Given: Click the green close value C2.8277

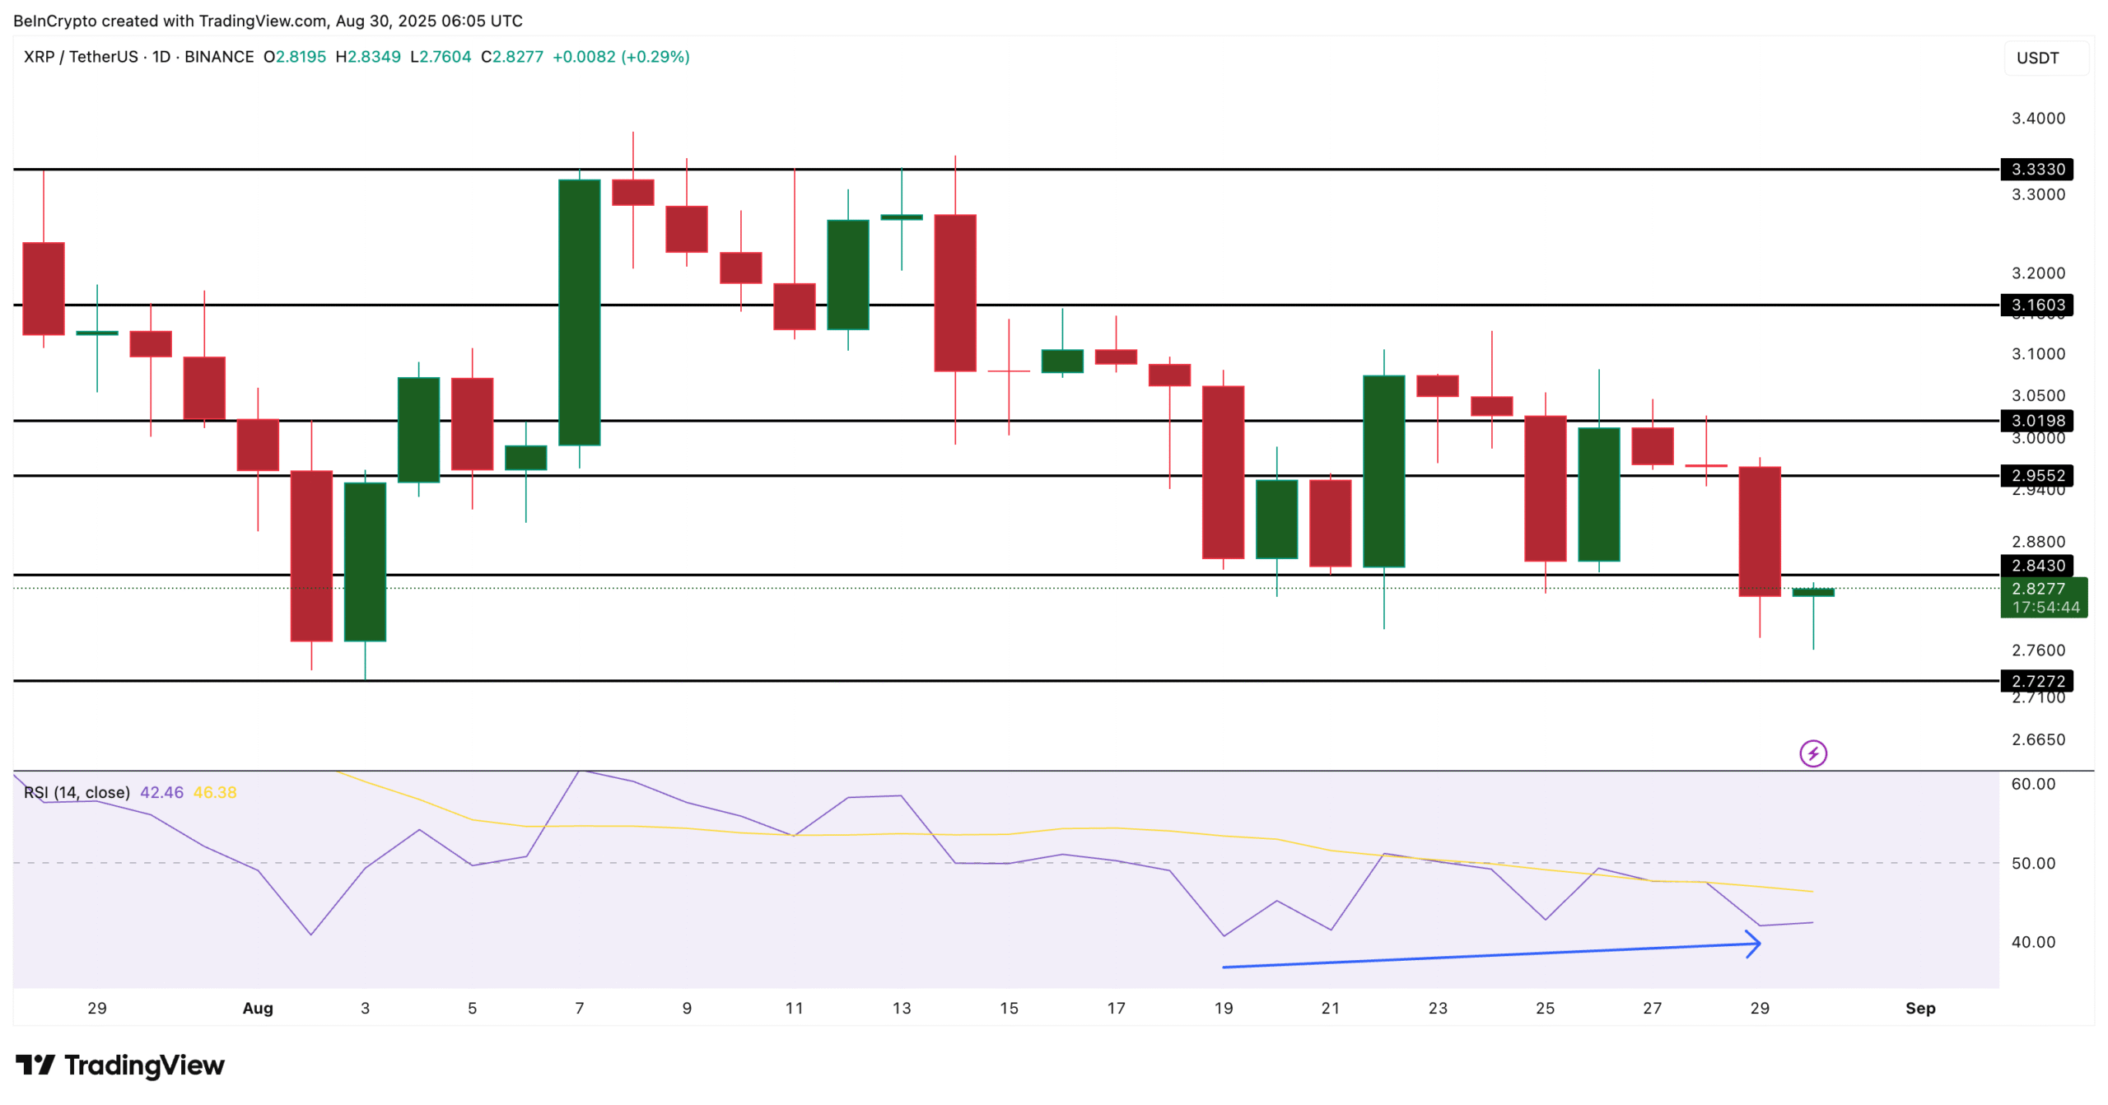Looking at the screenshot, I should (x=512, y=57).
